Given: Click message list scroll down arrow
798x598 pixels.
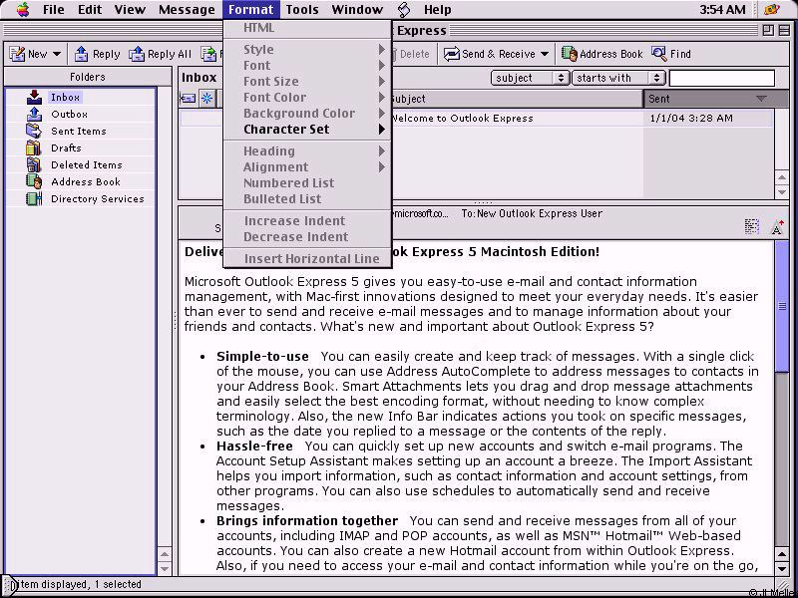Looking at the screenshot, I should coord(782,192).
